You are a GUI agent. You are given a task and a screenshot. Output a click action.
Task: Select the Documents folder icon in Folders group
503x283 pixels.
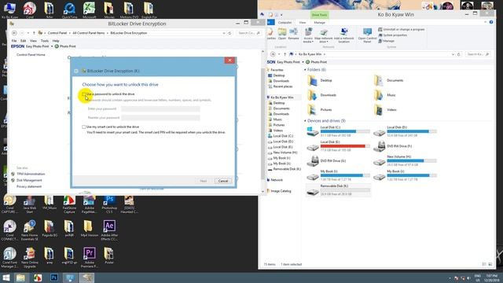point(379,80)
